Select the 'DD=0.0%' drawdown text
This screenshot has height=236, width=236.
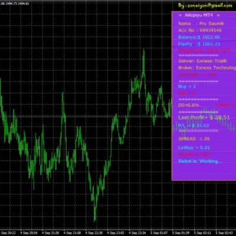[188, 105]
